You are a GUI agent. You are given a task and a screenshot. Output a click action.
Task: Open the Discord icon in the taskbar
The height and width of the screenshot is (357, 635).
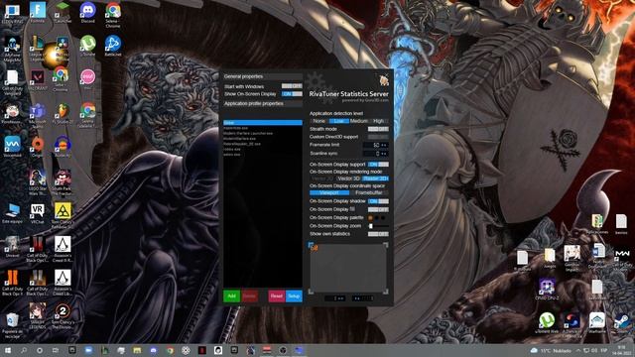(154, 350)
